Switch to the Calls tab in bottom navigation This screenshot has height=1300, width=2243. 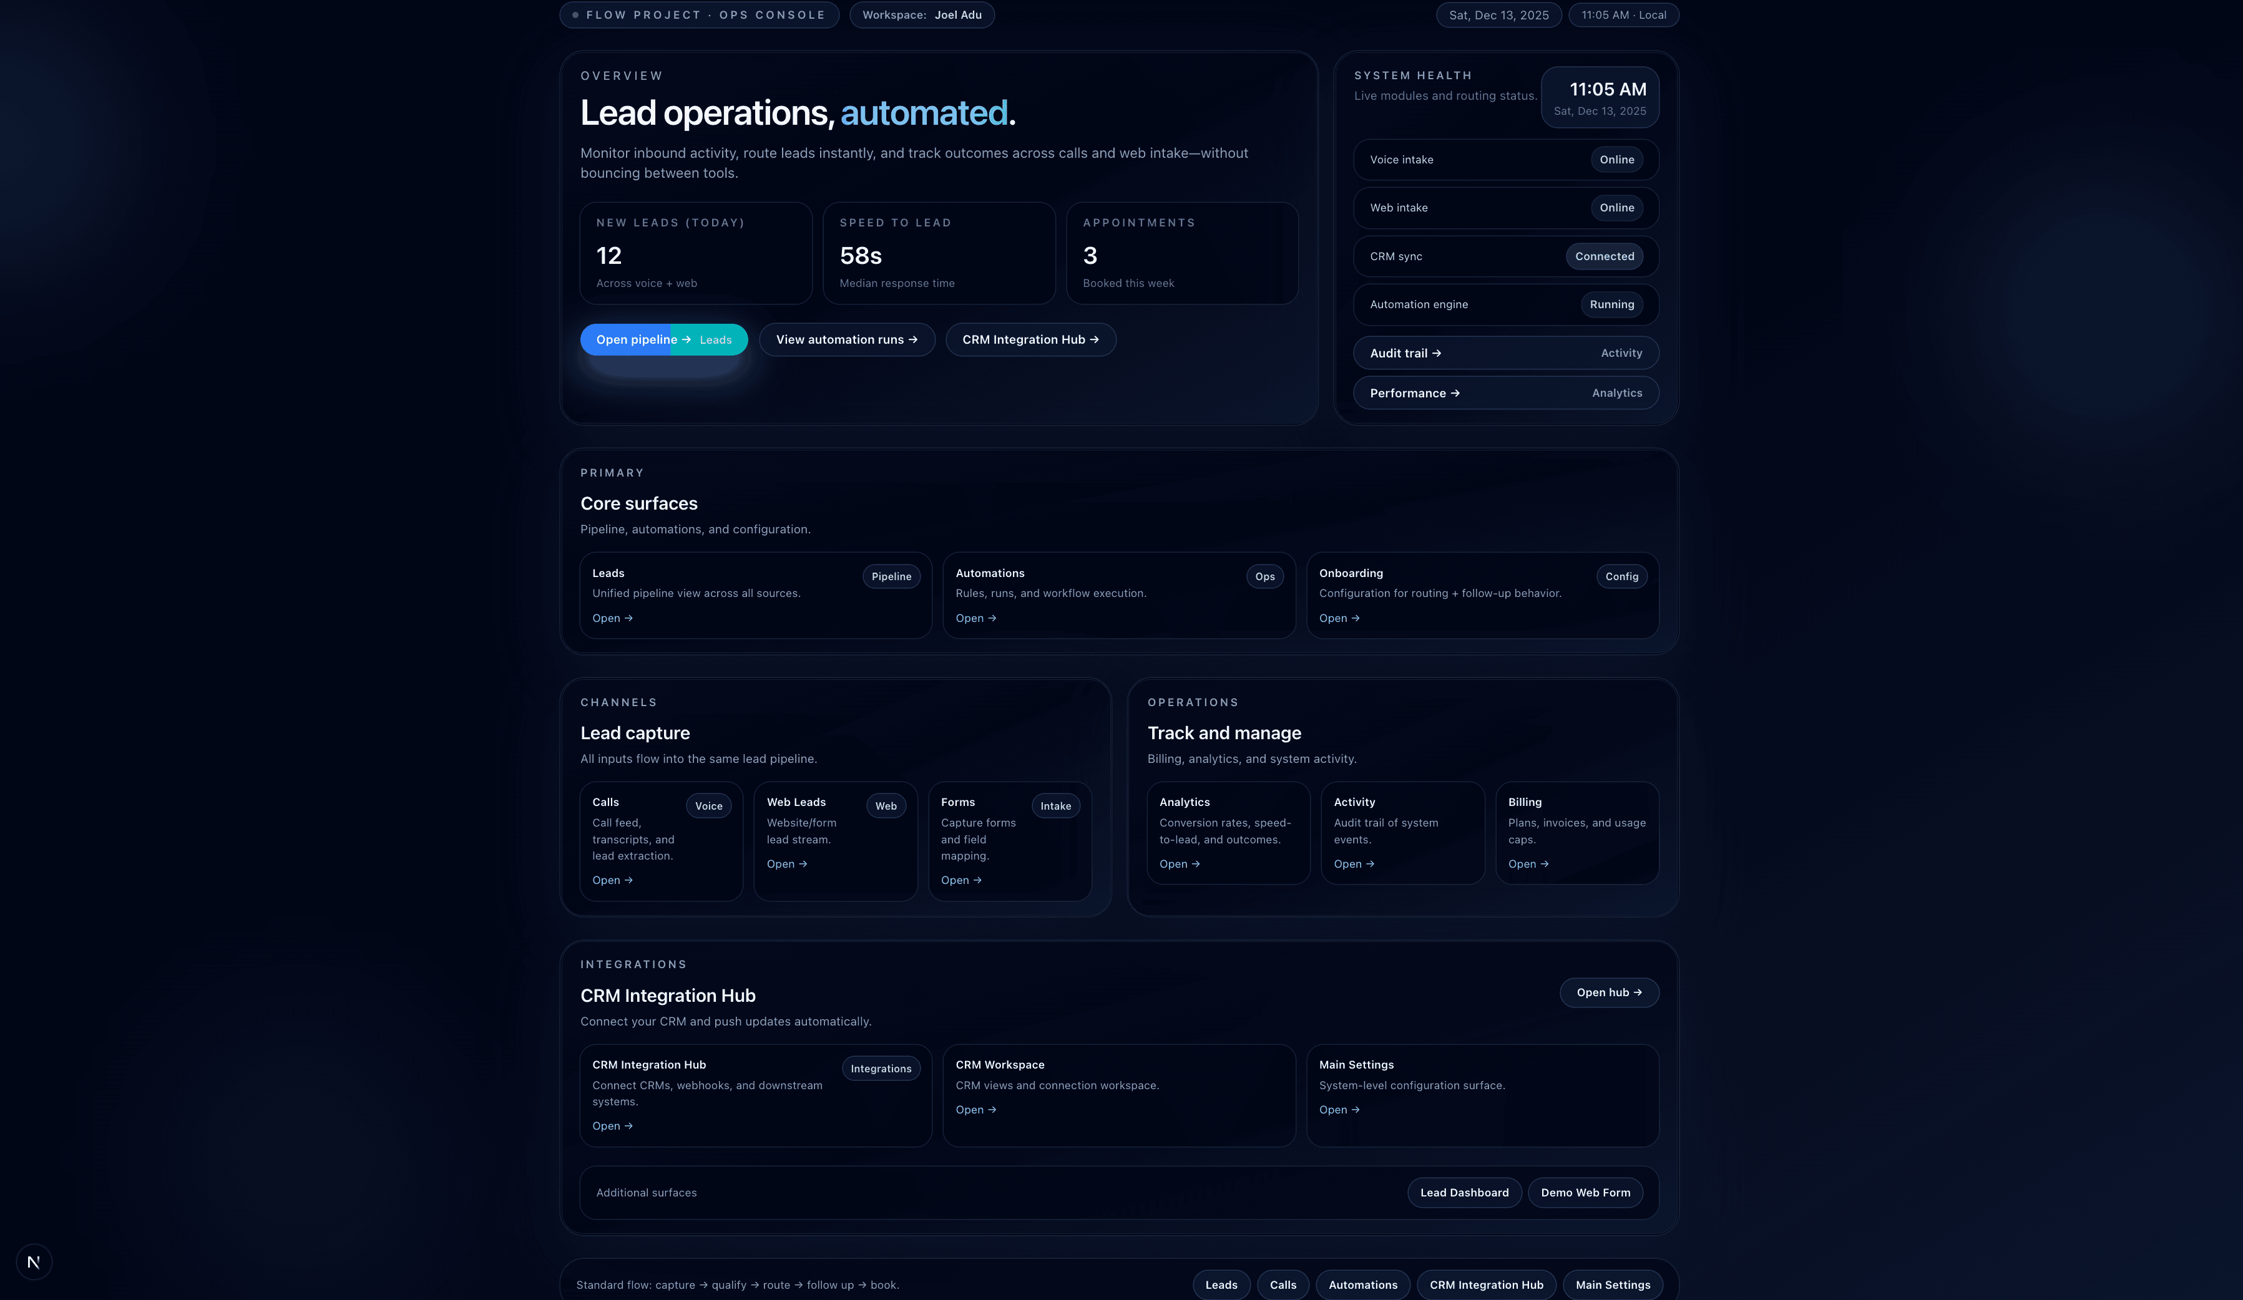pos(1282,1284)
